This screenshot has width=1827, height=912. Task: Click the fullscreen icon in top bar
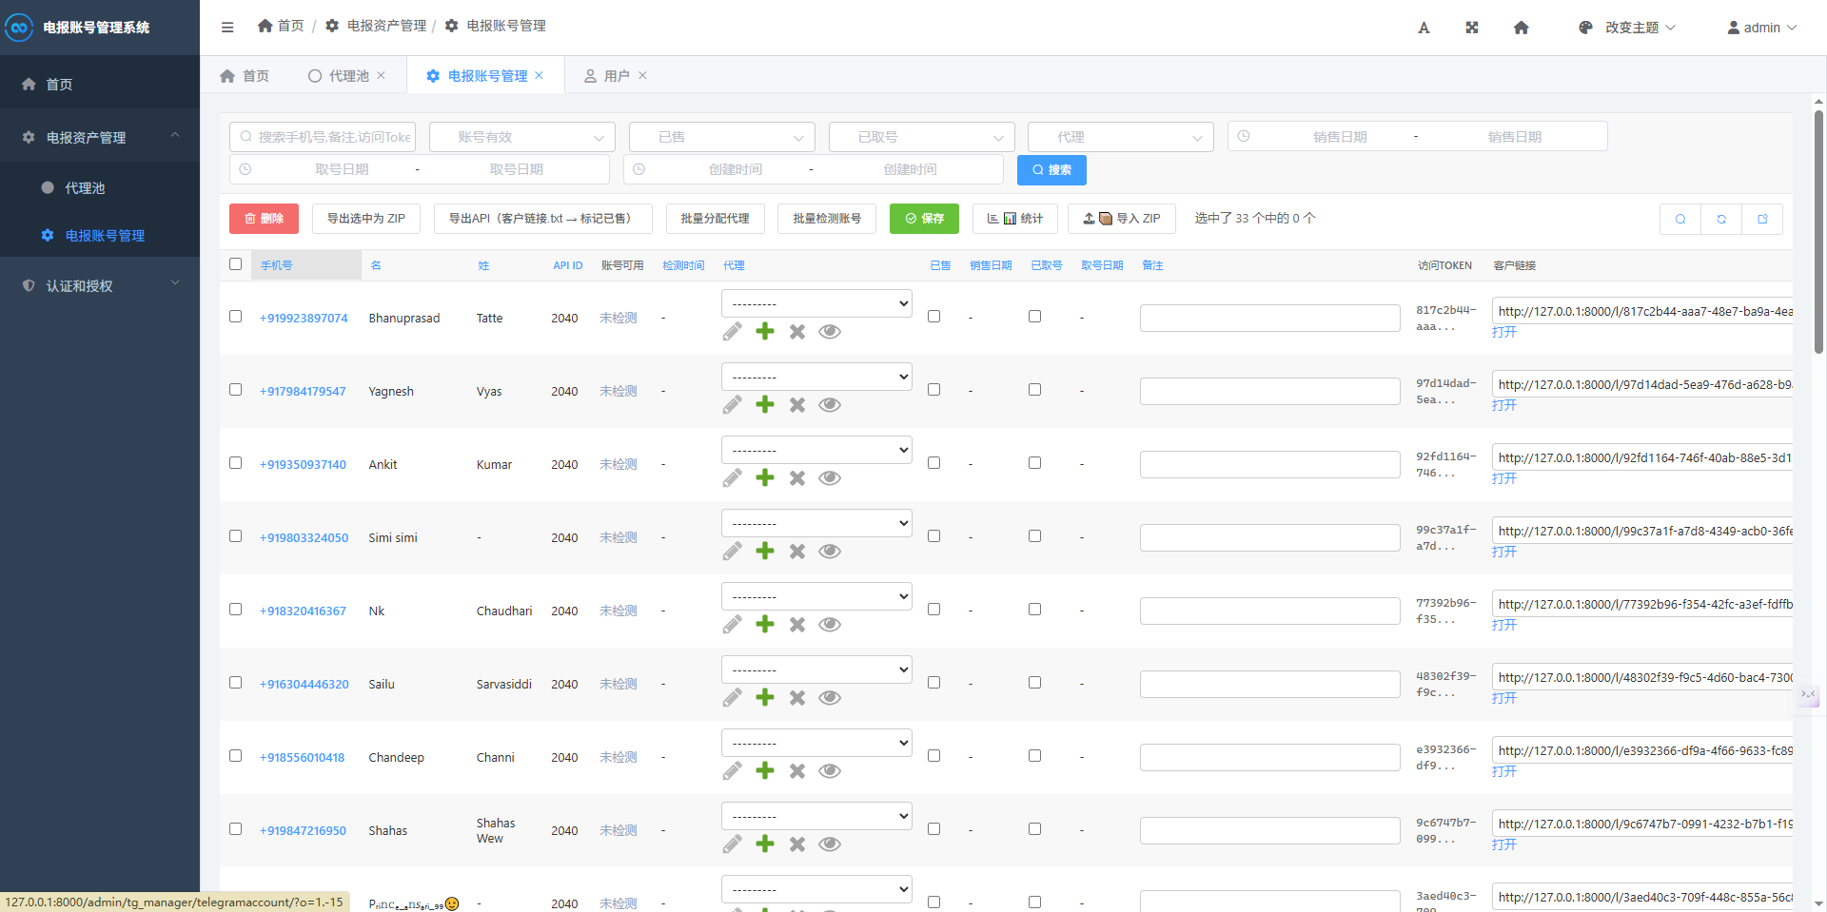(1471, 28)
